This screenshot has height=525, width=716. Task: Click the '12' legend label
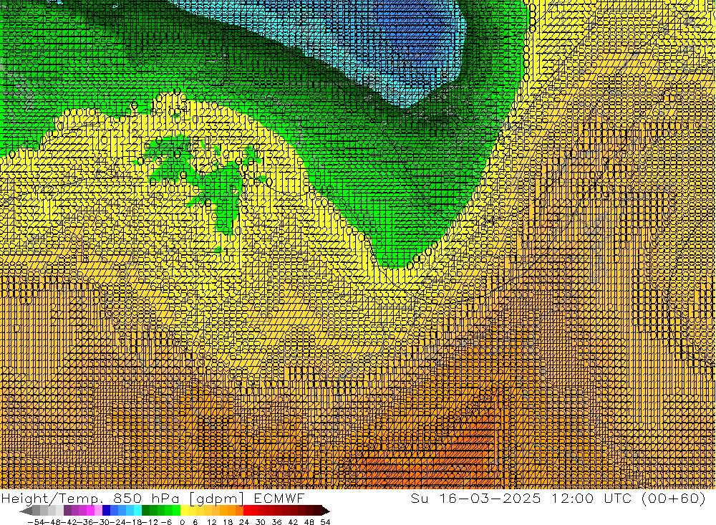click(x=211, y=522)
